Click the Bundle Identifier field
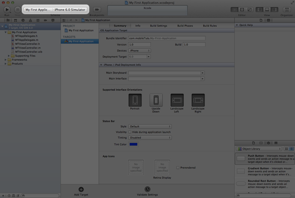Screen dimensions: 295x198 click(167, 38)
